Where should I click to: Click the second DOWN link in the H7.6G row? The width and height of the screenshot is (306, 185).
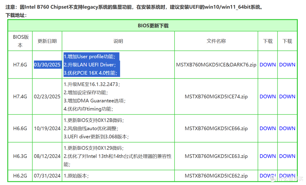287,65
